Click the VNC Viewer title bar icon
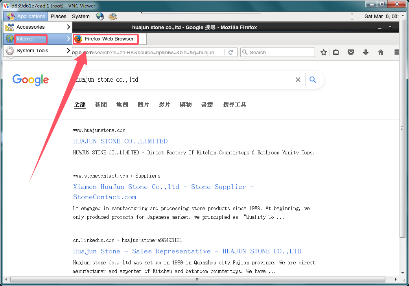The width and height of the screenshot is (409, 286). [x=6, y=5]
